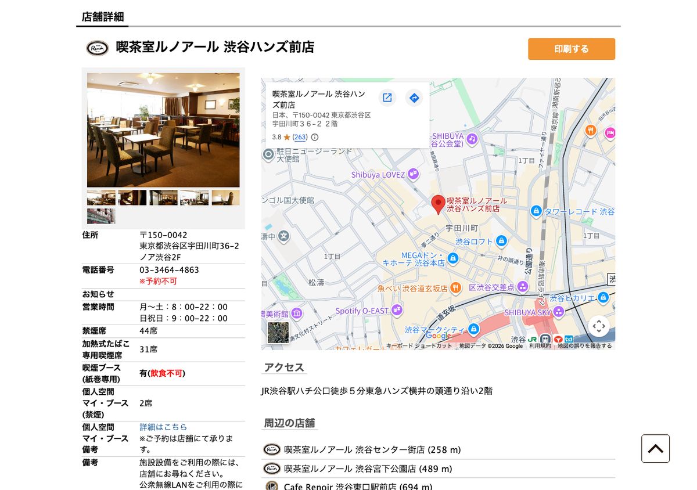Click the Renoir logo beside 渋谷センター街店
This screenshot has height=490, width=697.
(x=272, y=449)
